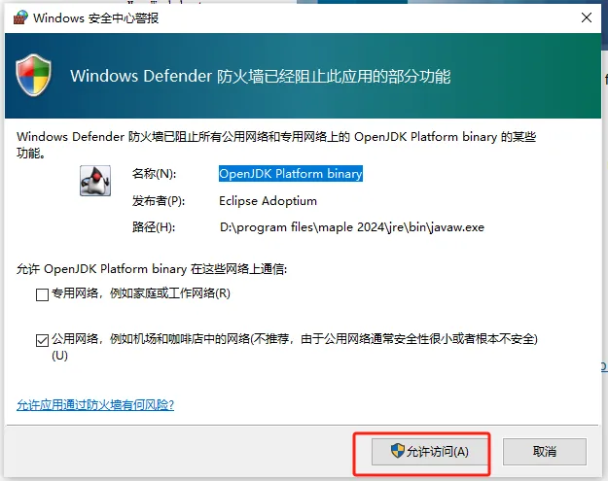Close the Windows security alert dialog
This screenshot has width=608, height=481.
(587, 17)
